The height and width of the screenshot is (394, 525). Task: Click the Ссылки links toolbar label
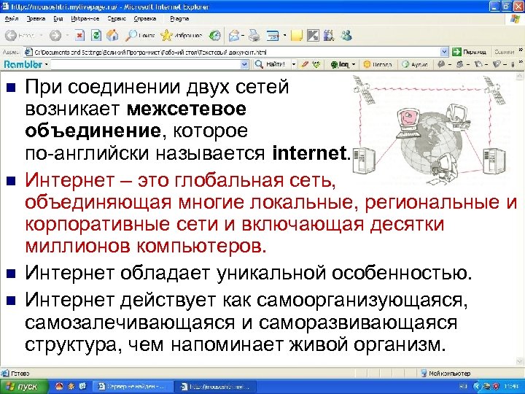[x=505, y=52]
